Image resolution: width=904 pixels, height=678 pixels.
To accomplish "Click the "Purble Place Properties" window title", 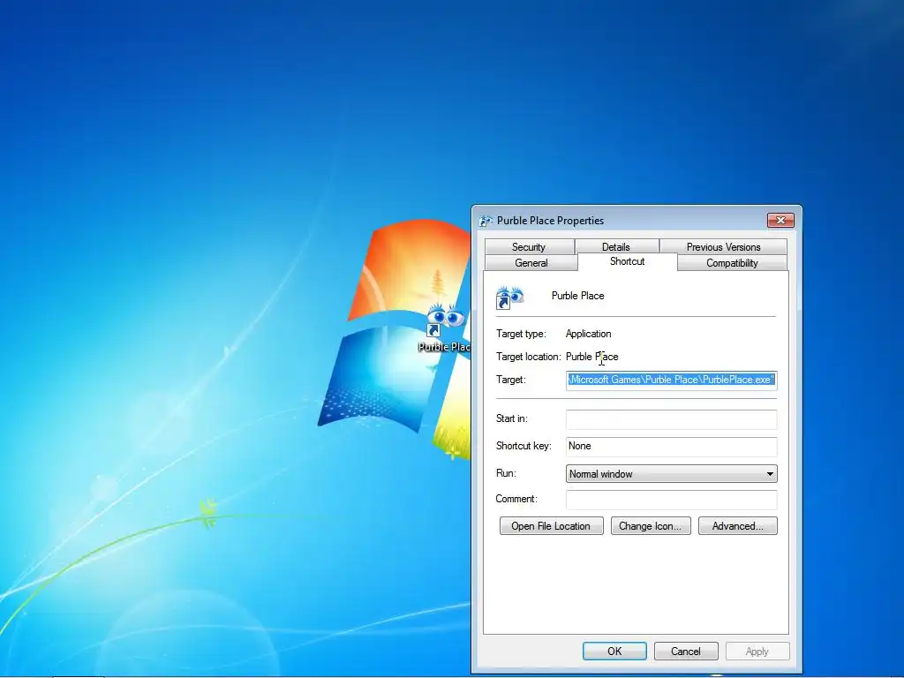I will point(551,221).
